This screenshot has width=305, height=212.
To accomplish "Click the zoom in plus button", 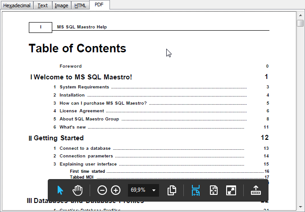I will coord(116,190).
